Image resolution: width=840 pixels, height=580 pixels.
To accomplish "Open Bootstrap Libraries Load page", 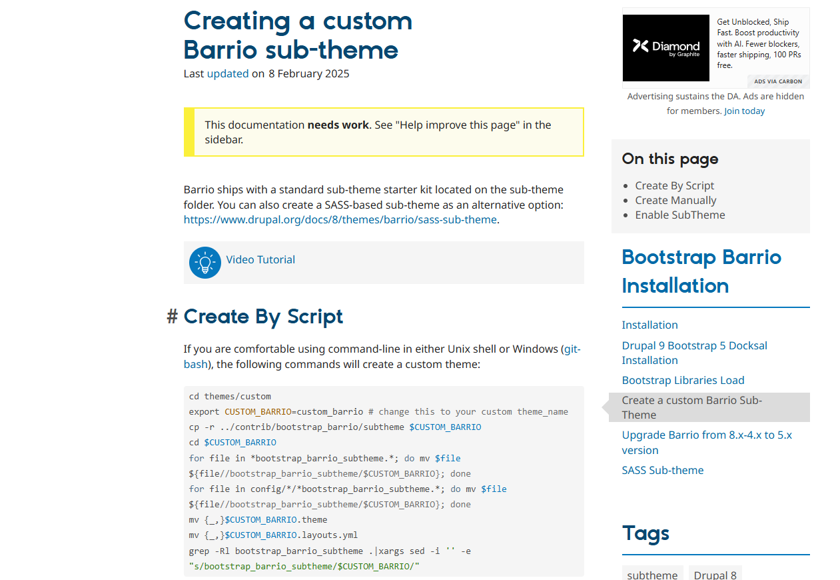I will click(x=683, y=380).
